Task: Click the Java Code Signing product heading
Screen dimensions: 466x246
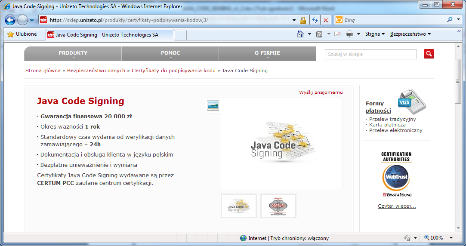Action: (x=80, y=101)
